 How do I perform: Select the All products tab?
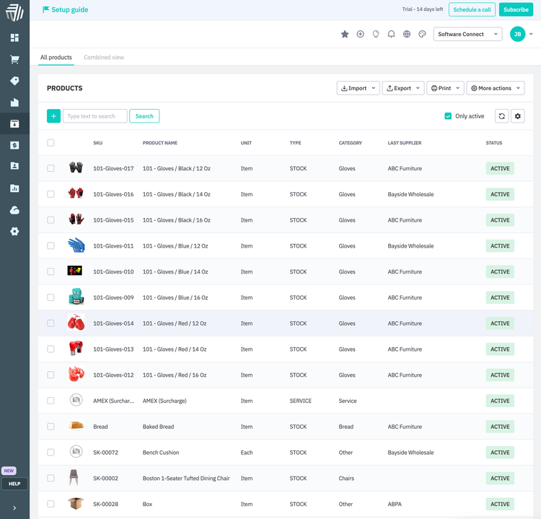56,57
